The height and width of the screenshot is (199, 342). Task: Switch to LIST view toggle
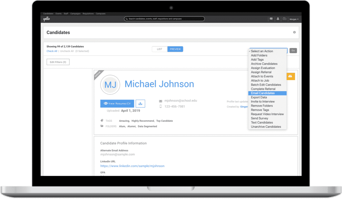pos(160,49)
